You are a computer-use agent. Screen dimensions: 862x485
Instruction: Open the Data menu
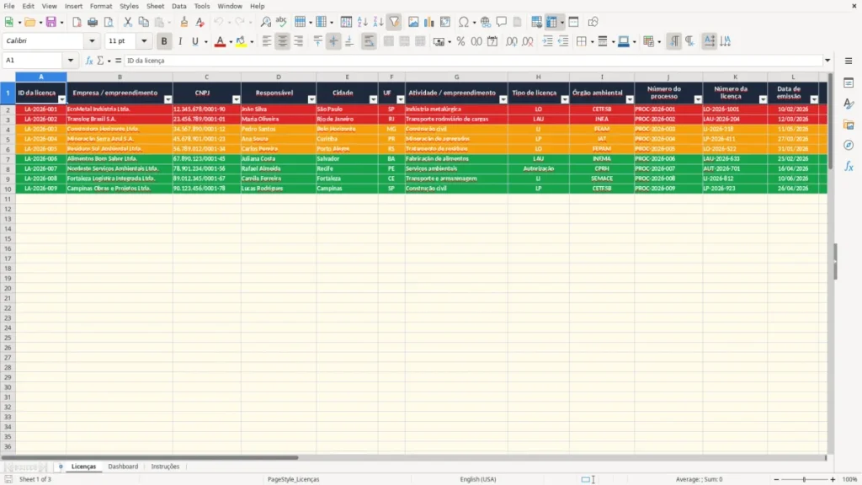[x=179, y=6]
